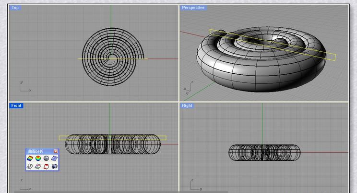Screen dimensions: 357x193
Task: Click the rainbow sphere curvature analysis icon
Action: [x=38, y=158]
